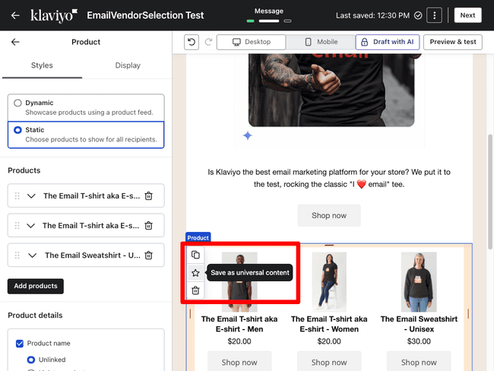The height and width of the screenshot is (371, 494).
Task: Open the three-dot more options menu
Action: pos(434,15)
